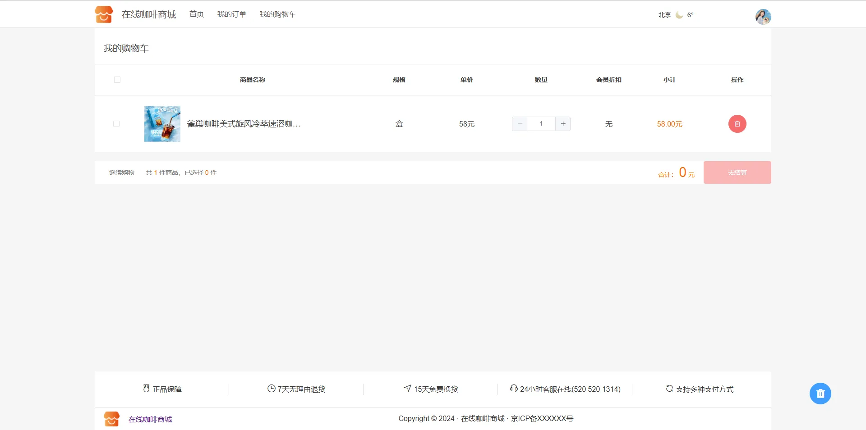Open 我的购物车 navigation item

278,14
